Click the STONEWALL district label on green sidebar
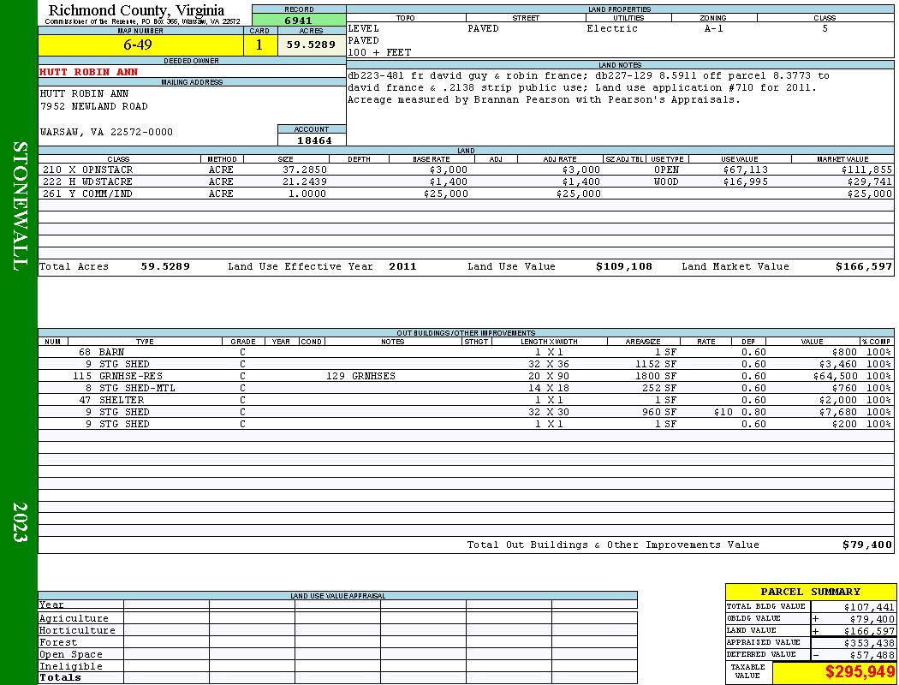This screenshot has height=685, width=899. [20, 205]
